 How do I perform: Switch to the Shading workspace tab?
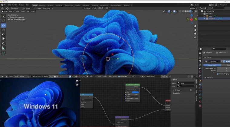(x=78, y=5)
